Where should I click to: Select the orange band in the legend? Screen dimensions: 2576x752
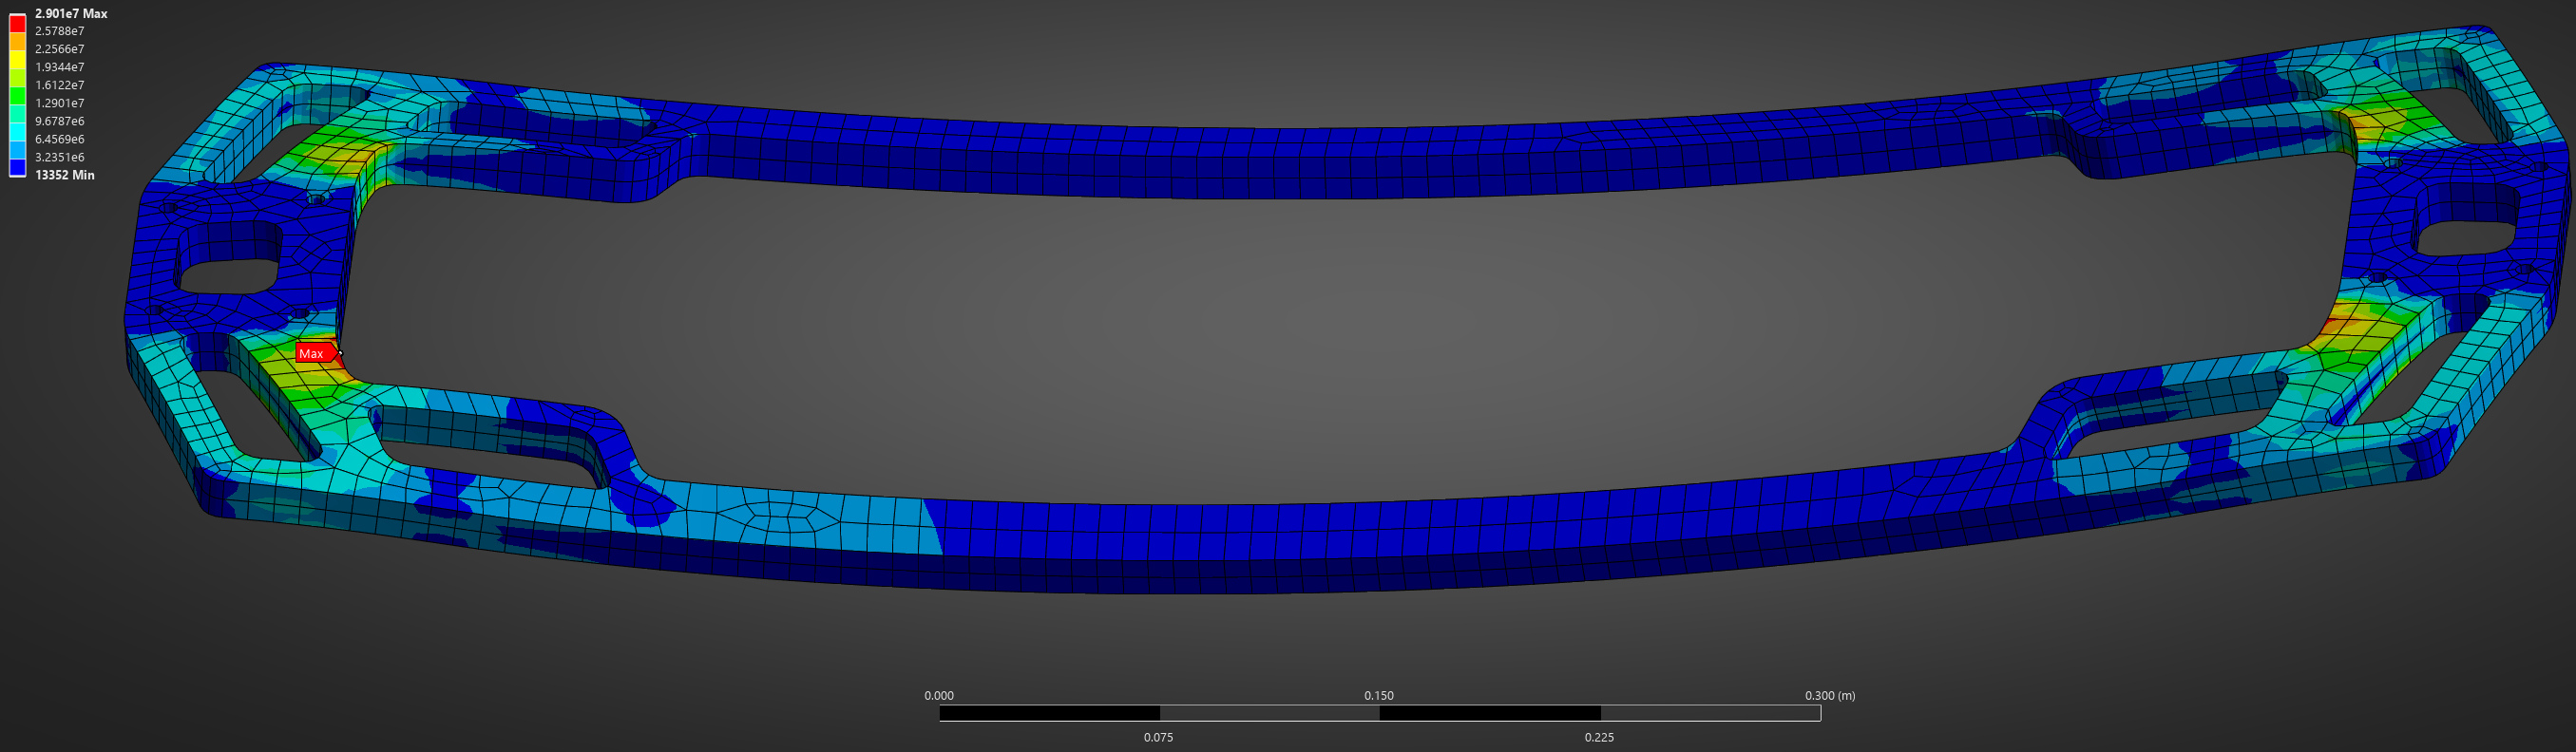pyautogui.click(x=18, y=42)
